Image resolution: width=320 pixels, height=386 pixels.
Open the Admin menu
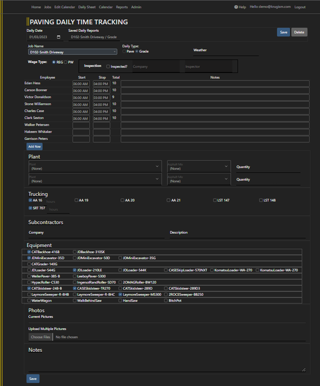coord(136,7)
